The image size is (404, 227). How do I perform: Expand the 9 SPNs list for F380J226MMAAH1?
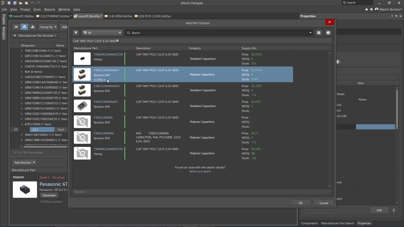coord(99,80)
